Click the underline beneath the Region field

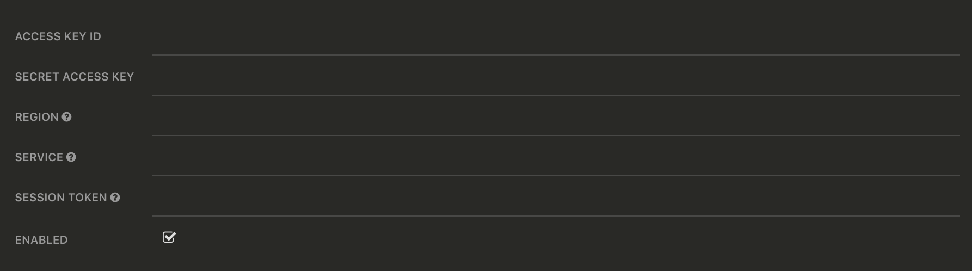(556, 135)
